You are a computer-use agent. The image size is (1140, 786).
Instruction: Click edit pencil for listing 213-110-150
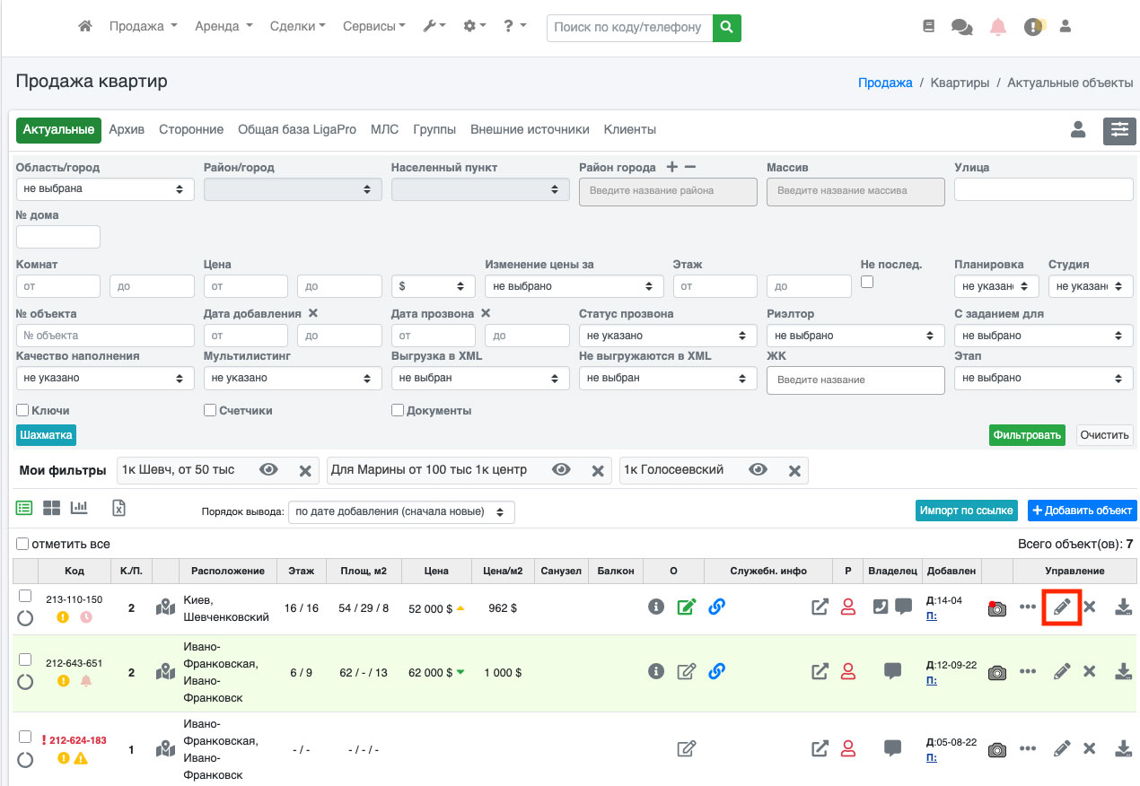[1061, 607]
